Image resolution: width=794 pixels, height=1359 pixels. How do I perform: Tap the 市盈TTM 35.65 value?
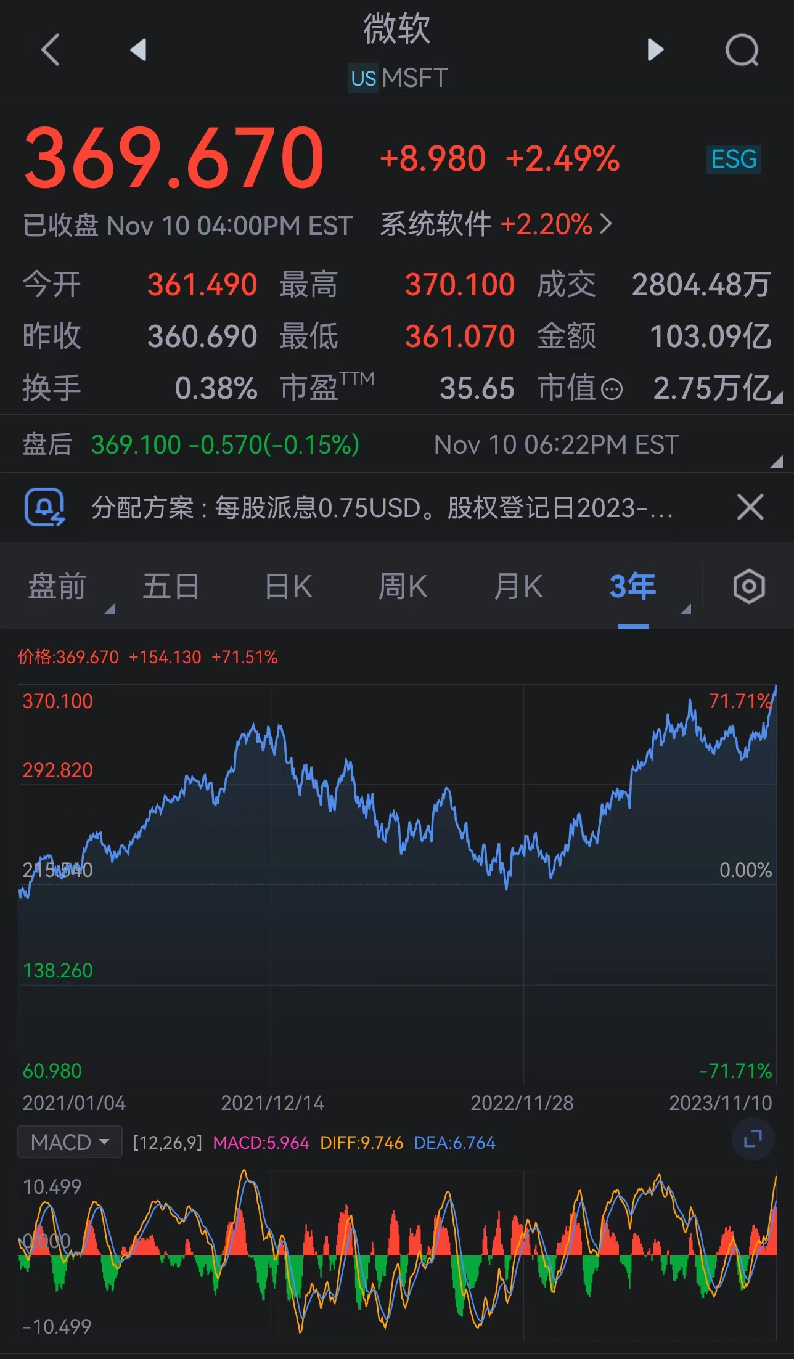[477, 388]
